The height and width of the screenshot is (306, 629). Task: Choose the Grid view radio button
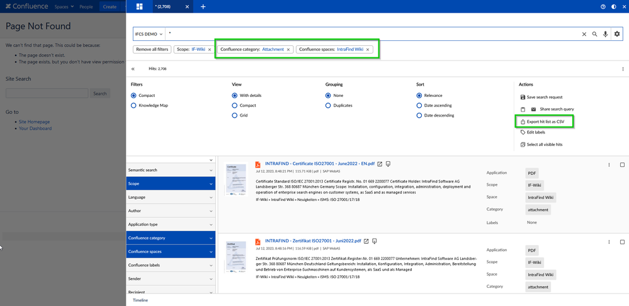[x=235, y=115]
